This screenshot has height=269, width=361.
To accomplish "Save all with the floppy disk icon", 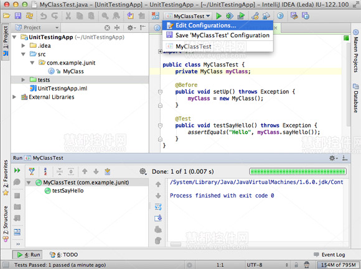I will tap(18, 16).
